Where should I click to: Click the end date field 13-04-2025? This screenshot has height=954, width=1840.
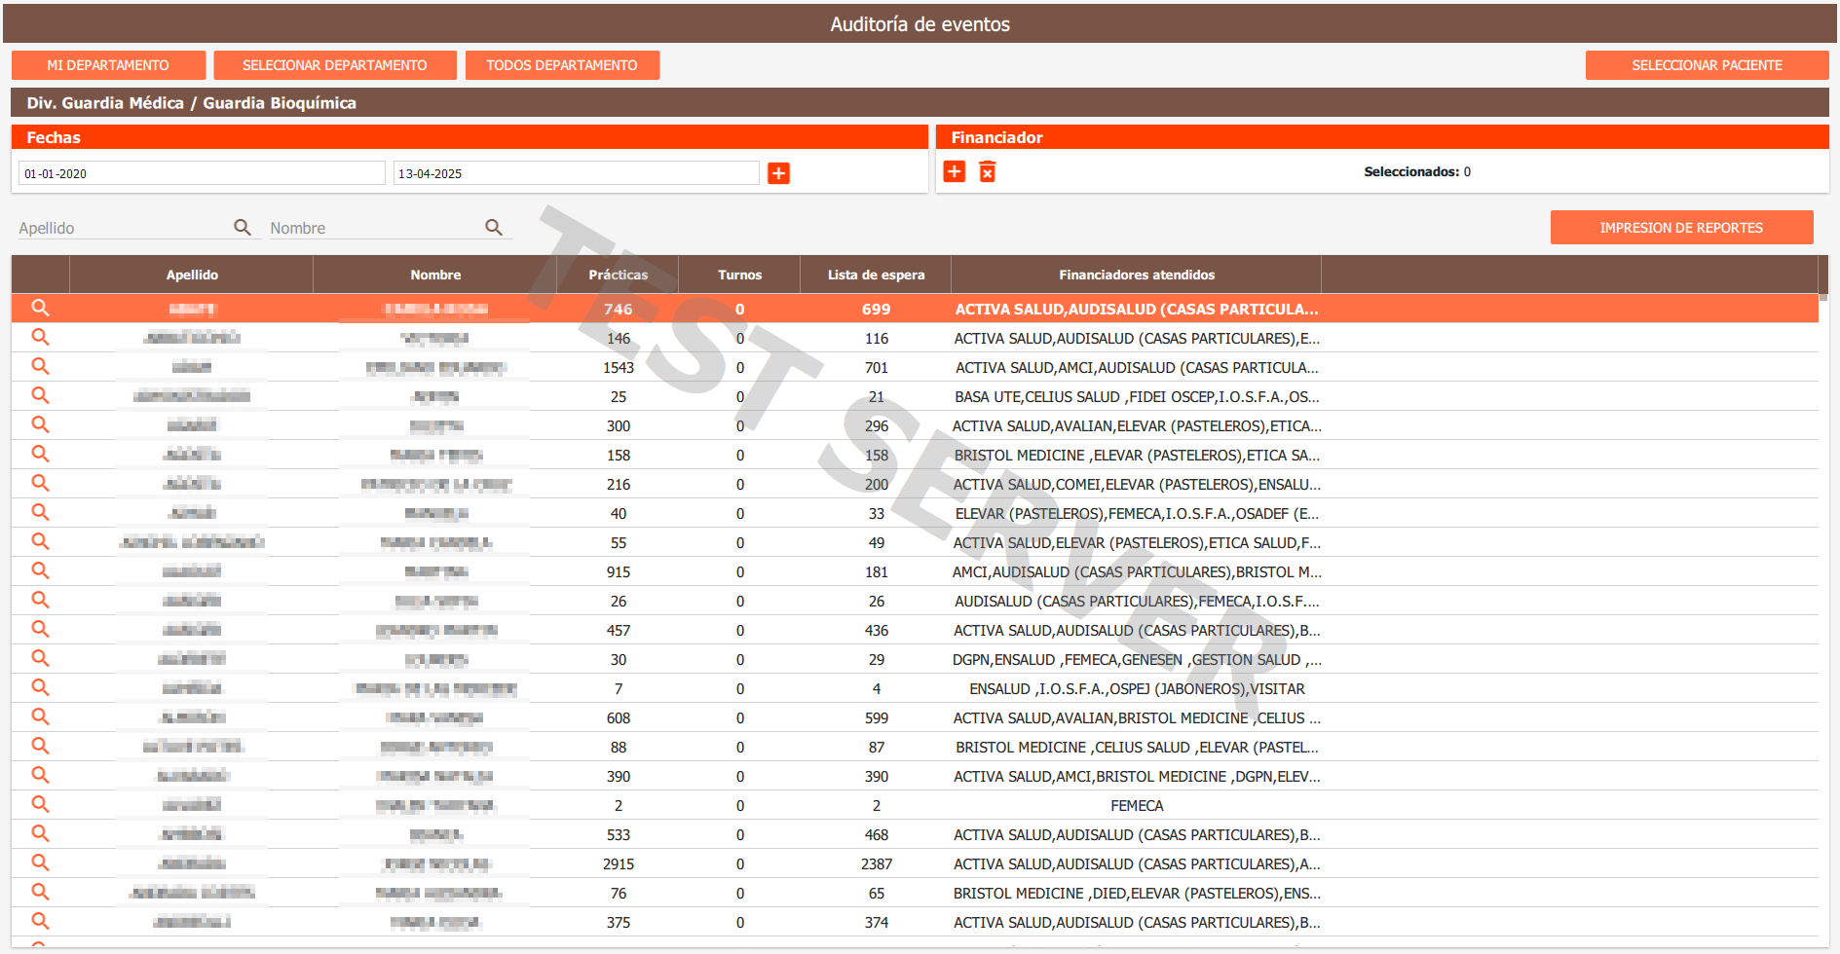[x=576, y=173]
